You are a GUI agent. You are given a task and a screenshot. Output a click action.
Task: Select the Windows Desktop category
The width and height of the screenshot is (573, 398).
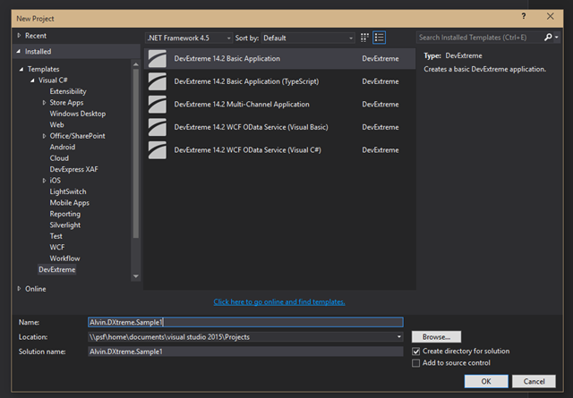tap(78, 114)
